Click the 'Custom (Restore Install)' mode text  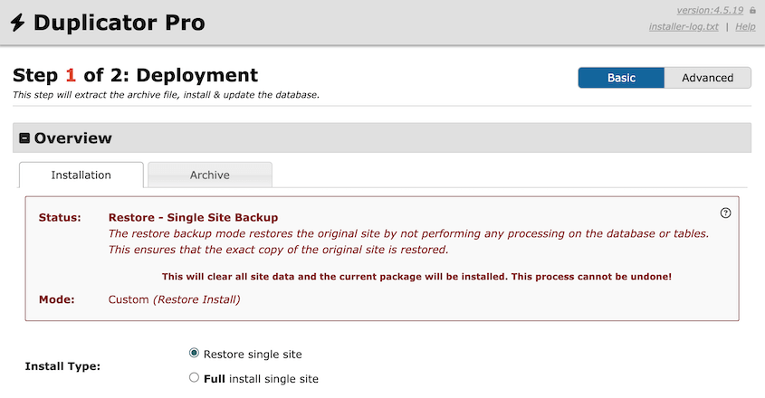(x=174, y=299)
